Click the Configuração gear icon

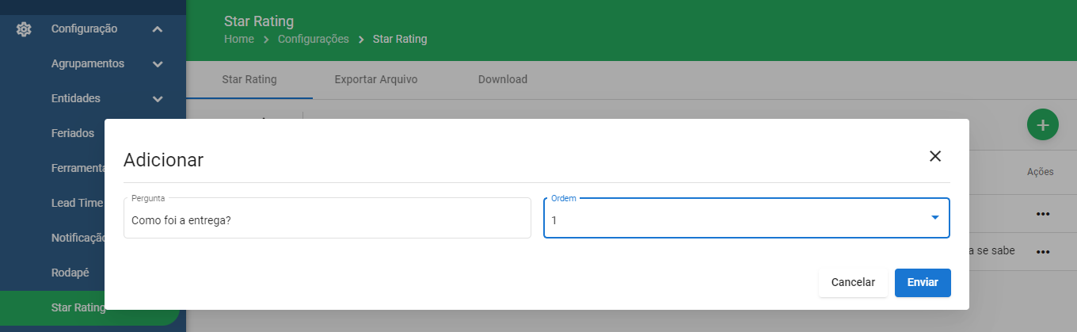click(x=24, y=29)
